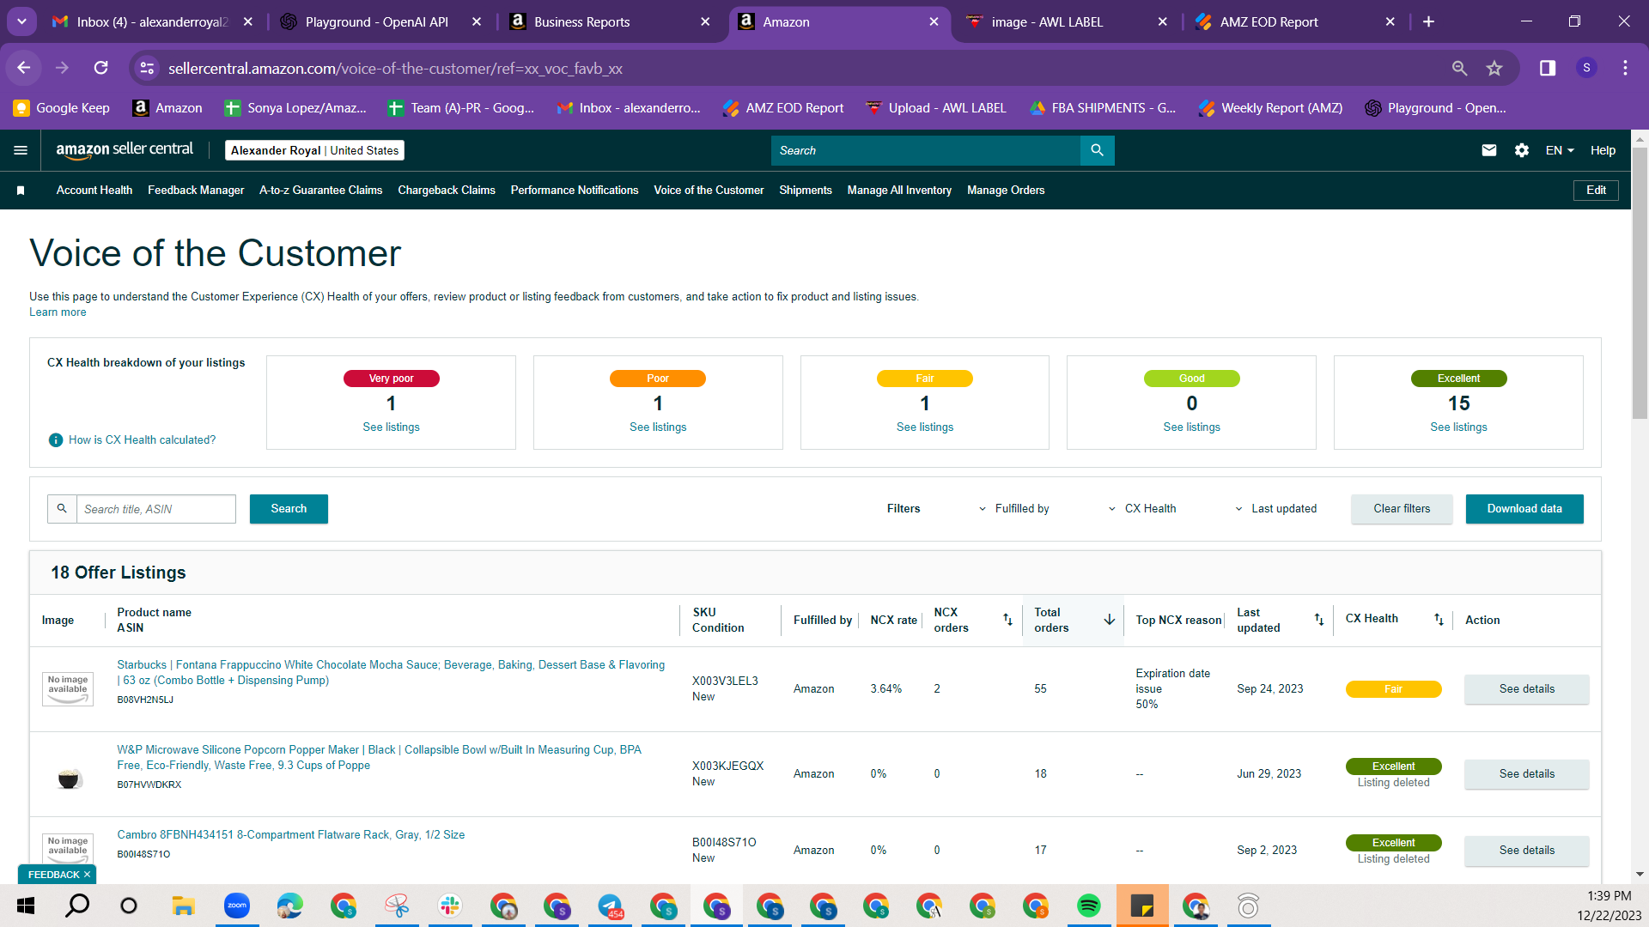1649x927 pixels.
Task: Click See details for Starbucks Fontana listing
Action: pos(1527,689)
